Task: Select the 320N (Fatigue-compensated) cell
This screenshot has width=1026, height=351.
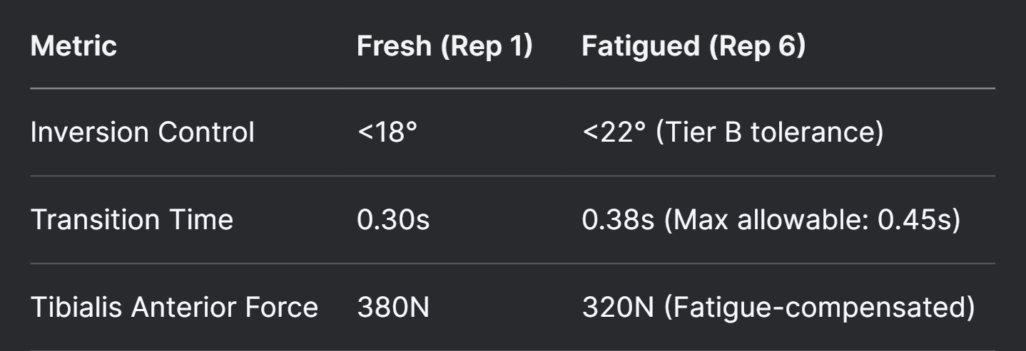Action: pyautogui.click(x=778, y=308)
